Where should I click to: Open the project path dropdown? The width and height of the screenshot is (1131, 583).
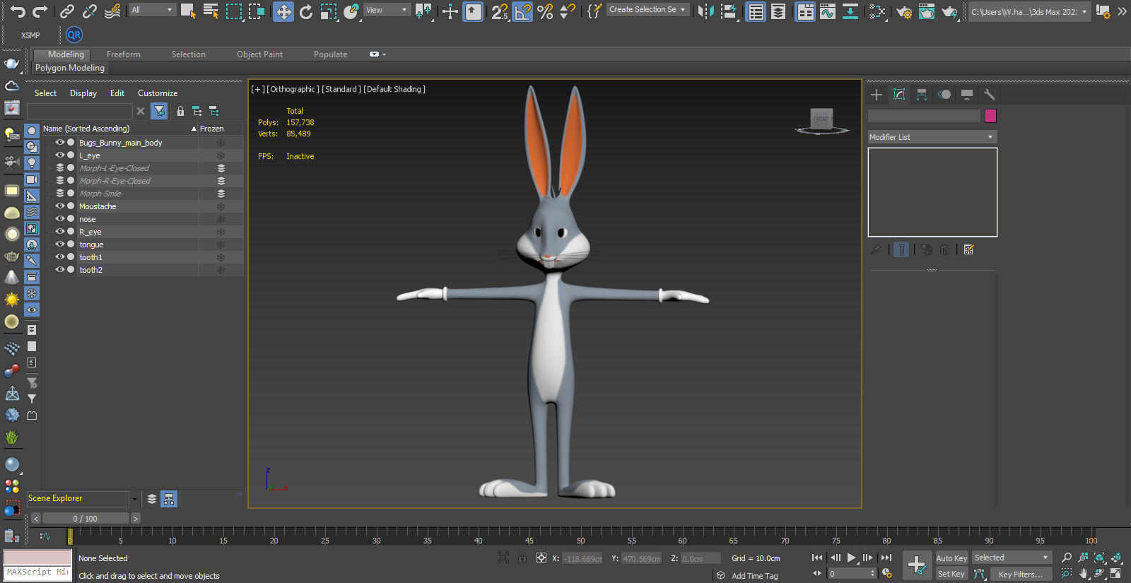[1029, 12]
